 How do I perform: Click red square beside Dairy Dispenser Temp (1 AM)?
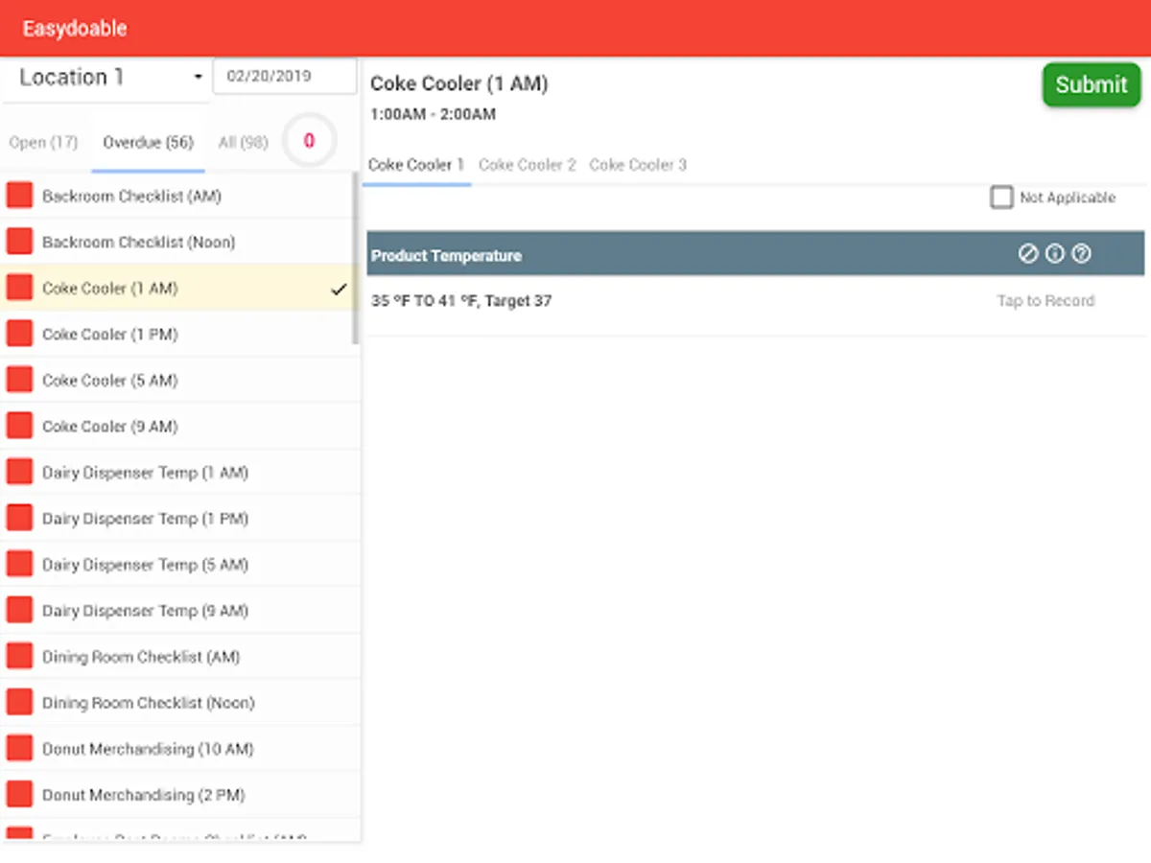19,472
